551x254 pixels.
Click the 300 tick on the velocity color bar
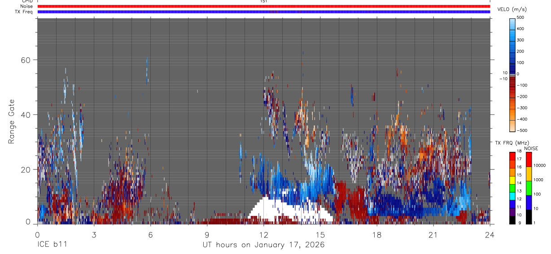click(520, 40)
